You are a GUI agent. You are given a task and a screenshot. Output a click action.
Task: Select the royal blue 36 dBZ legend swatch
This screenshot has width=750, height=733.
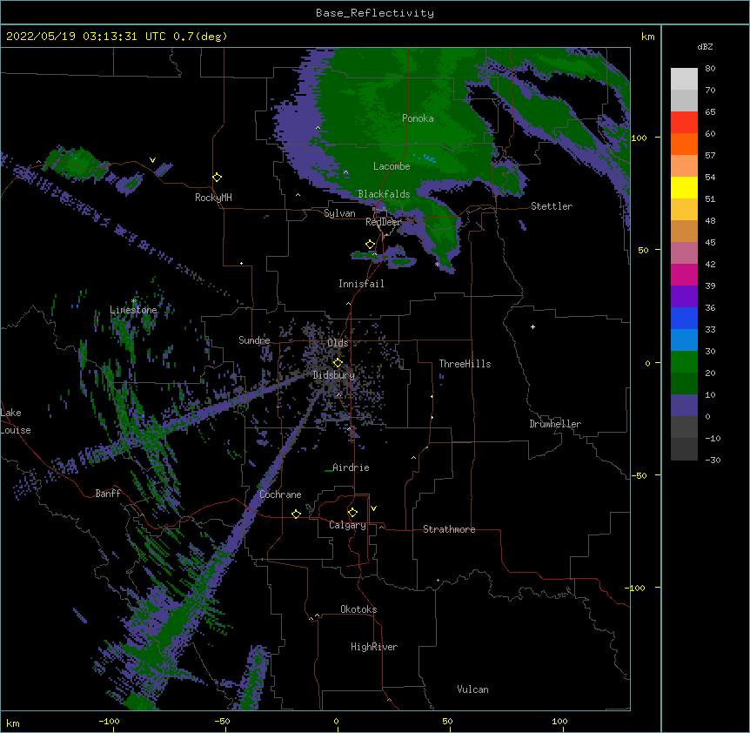[684, 318]
